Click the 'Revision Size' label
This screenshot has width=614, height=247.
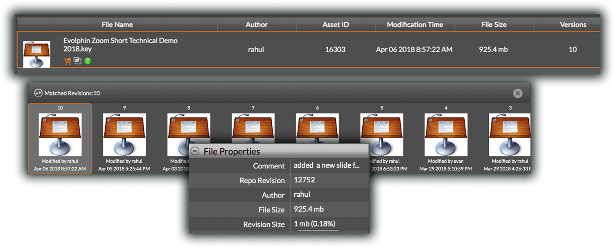click(x=264, y=224)
